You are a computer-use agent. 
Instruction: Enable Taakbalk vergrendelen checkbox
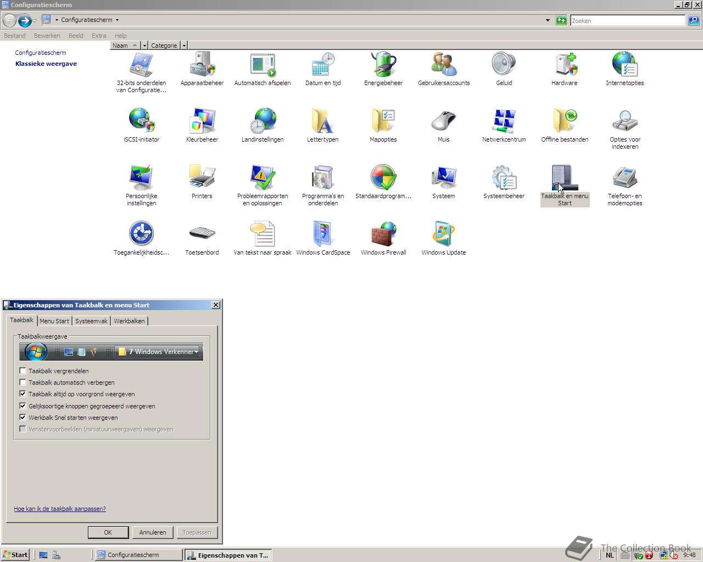click(23, 370)
